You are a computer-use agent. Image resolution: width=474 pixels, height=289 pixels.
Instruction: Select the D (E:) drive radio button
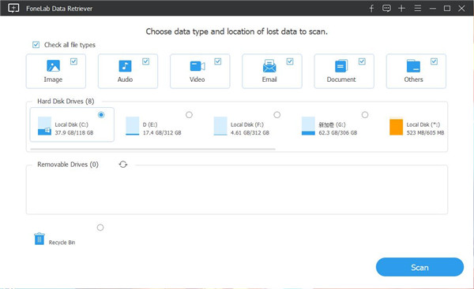pos(189,115)
